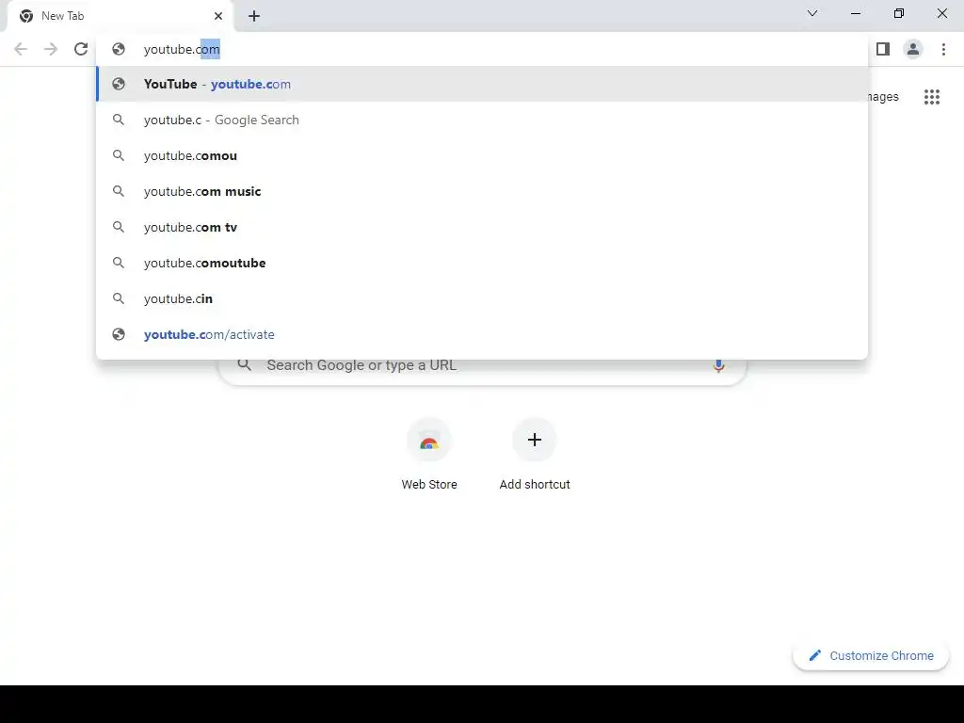964x723 pixels.
Task: Click the browser Back arrow
Action: pyautogui.click(x=21, y=49)
